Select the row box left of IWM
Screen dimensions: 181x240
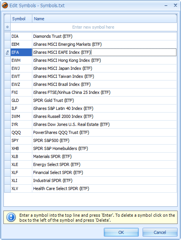click(7, 116)
